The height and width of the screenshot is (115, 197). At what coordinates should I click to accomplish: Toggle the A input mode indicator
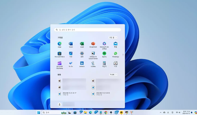click(168, 113)
